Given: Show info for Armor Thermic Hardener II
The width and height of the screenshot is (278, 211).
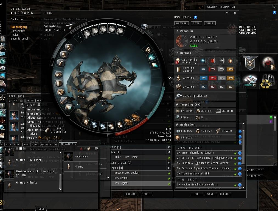Looking at the screenshot, I should tap(240, 153).
